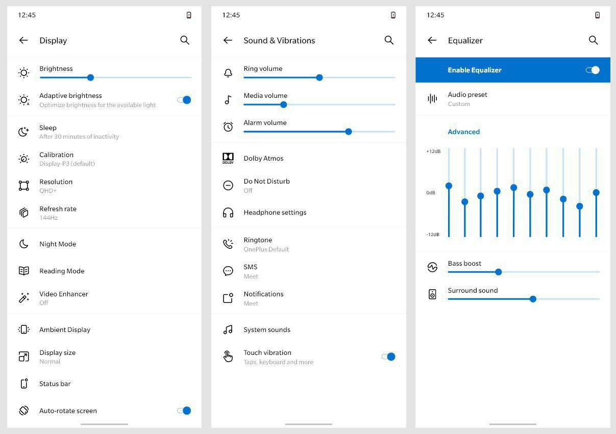Disable the Enable Equalizer switch
616x434 pixels.
coord(593,70)
